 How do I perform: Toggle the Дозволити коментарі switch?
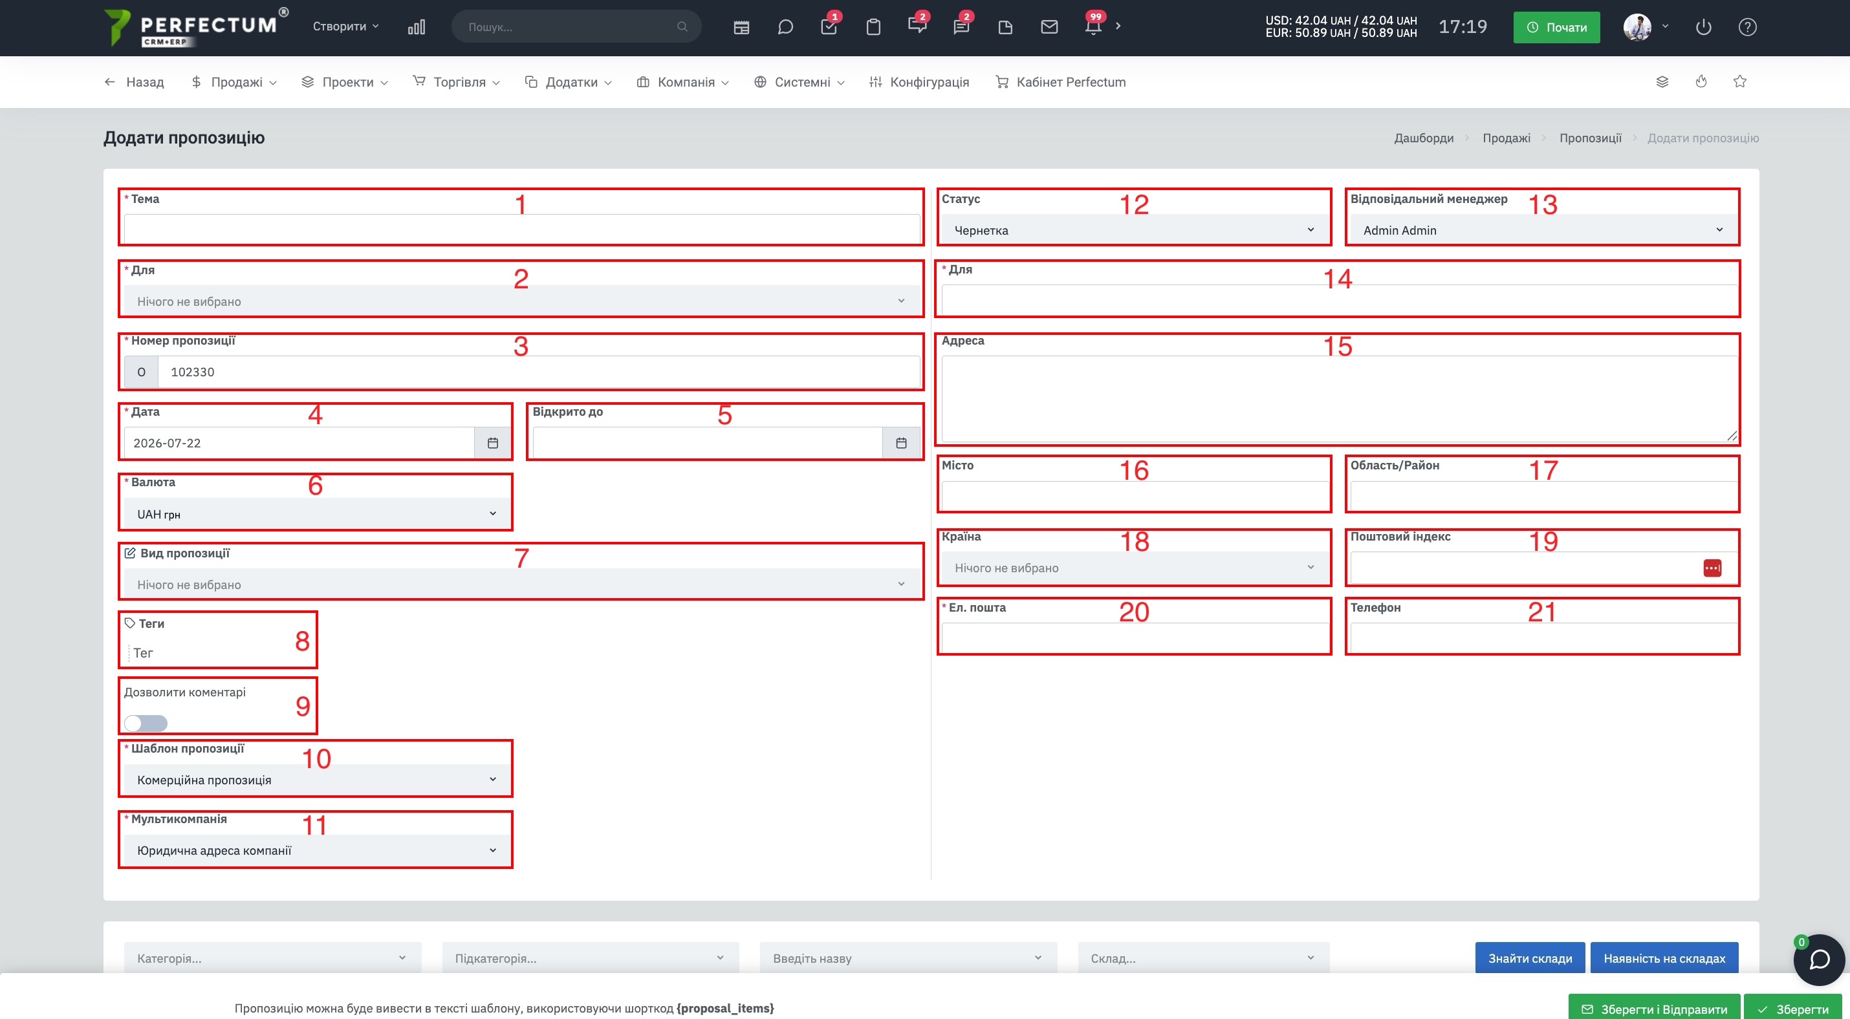click(146, 723)
